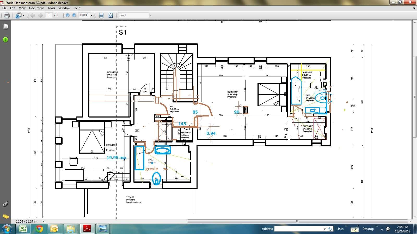Expand the zoom percentage dropdown
The image size is (417, 234).
pos(91,15)
